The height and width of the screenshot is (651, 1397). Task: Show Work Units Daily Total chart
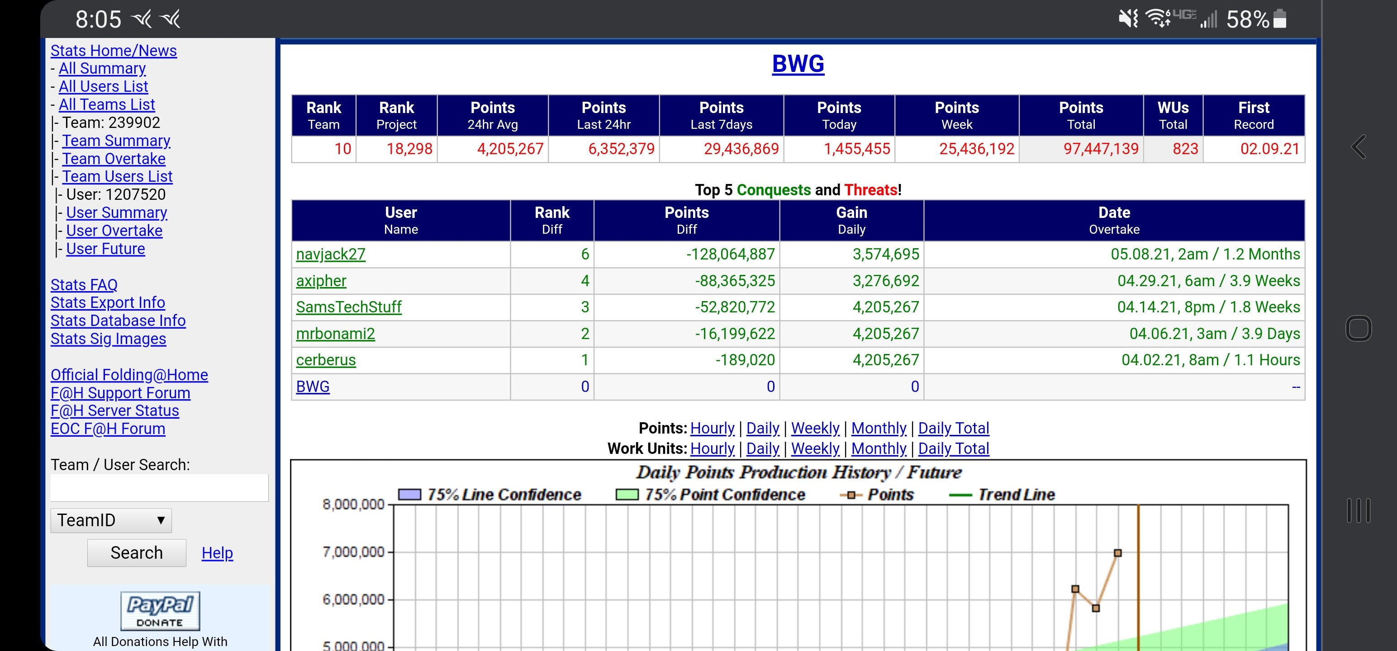954,448
